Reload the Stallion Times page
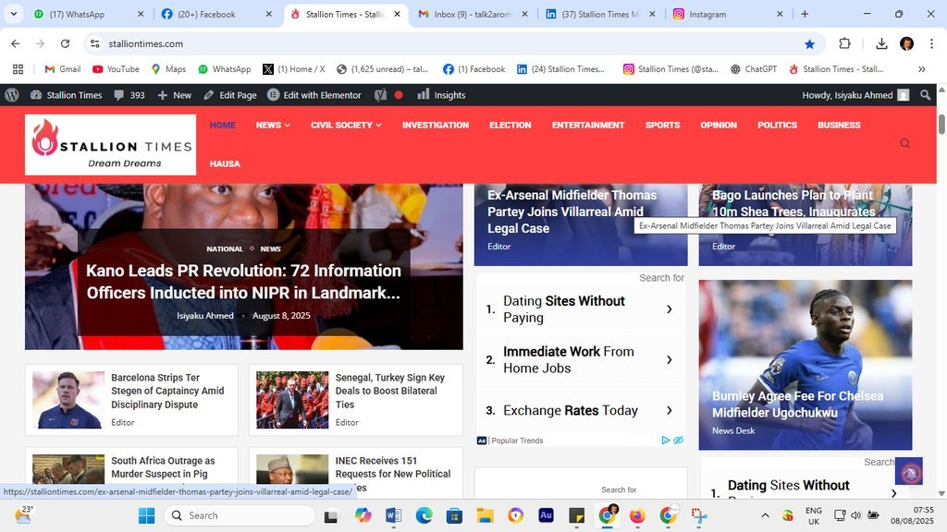 coord(66,43)
